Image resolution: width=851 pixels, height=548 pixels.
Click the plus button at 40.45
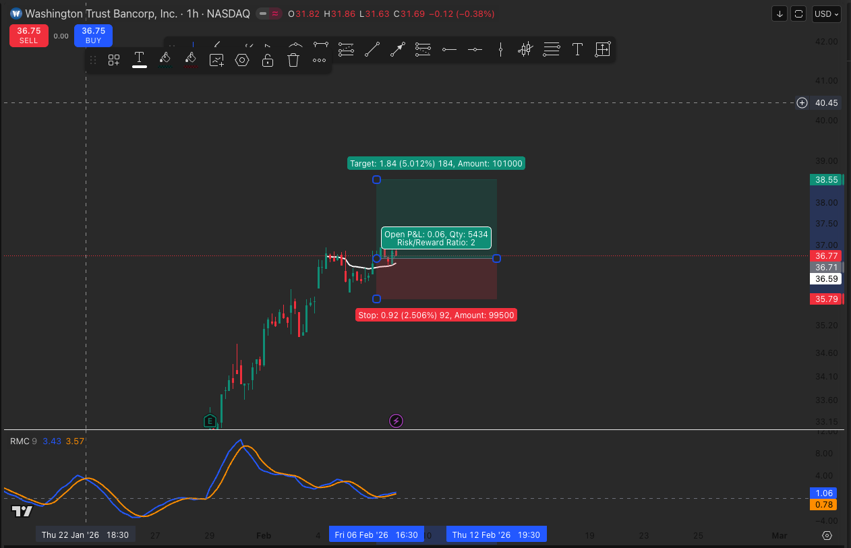pyautogui.click(x=802, y=103)
